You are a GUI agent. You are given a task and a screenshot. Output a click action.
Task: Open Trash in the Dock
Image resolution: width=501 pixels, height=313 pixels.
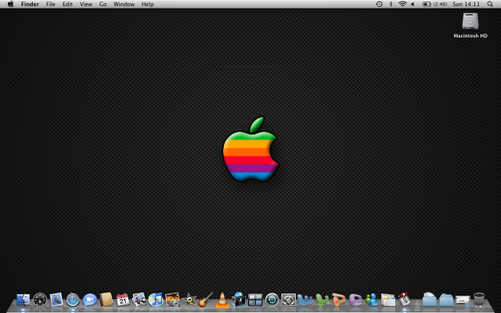point(479,300)
